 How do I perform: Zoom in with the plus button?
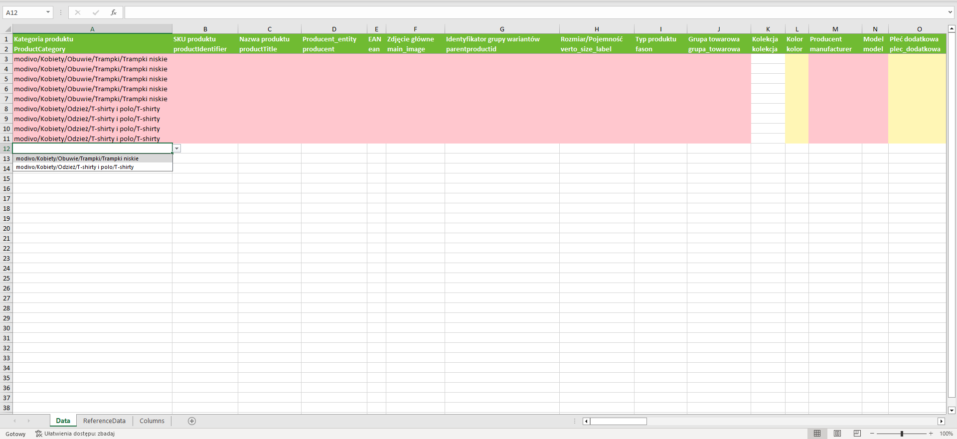coord(931,434)
